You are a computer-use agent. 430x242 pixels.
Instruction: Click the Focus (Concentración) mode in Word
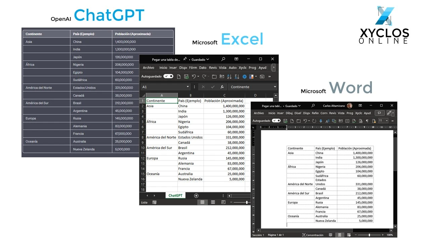(x=313, y=235)
